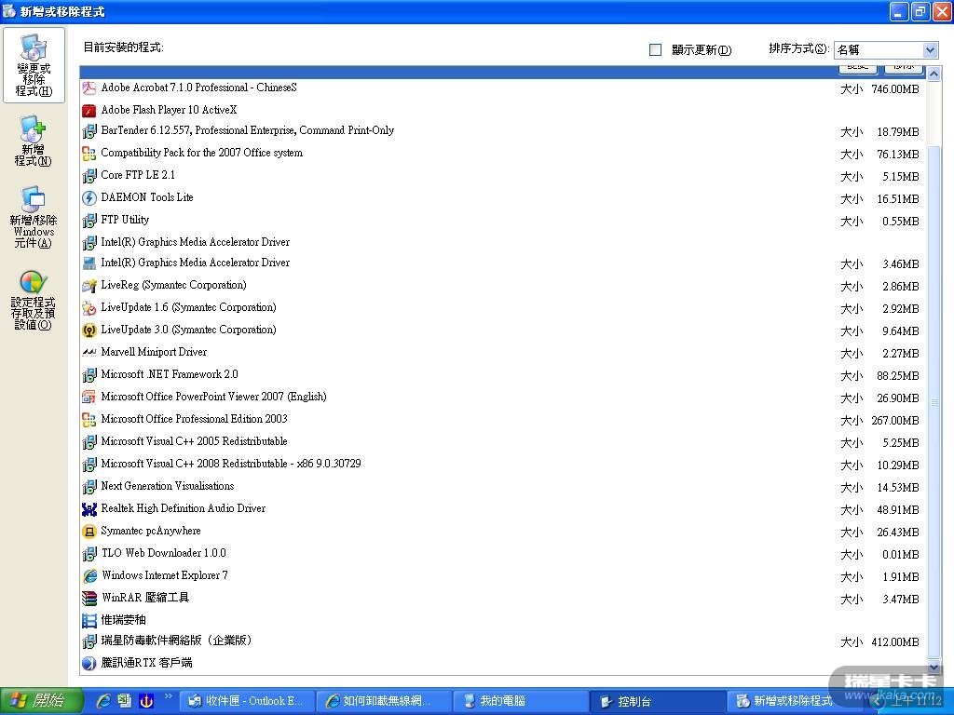Click the scrollbar down arrow of program list
Viewport: 954px width, 715px height.
[934, 667]
